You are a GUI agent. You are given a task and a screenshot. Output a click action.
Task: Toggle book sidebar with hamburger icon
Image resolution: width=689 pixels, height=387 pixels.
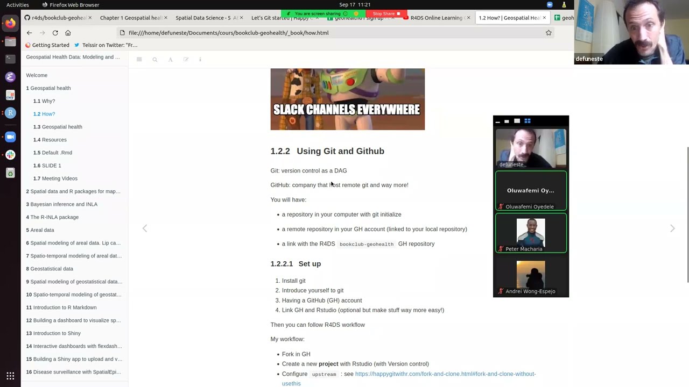click(x=139, y=60)
